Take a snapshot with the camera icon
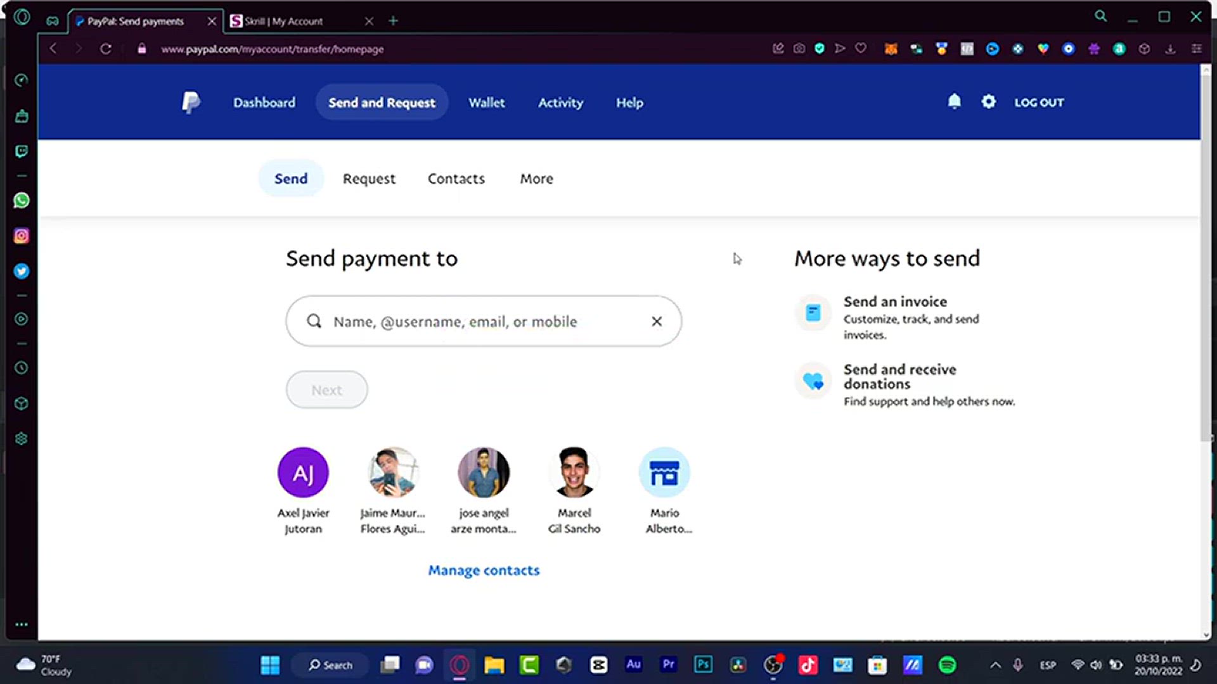This screenshot has width=1217, height=684. click(x=799, y=48)
